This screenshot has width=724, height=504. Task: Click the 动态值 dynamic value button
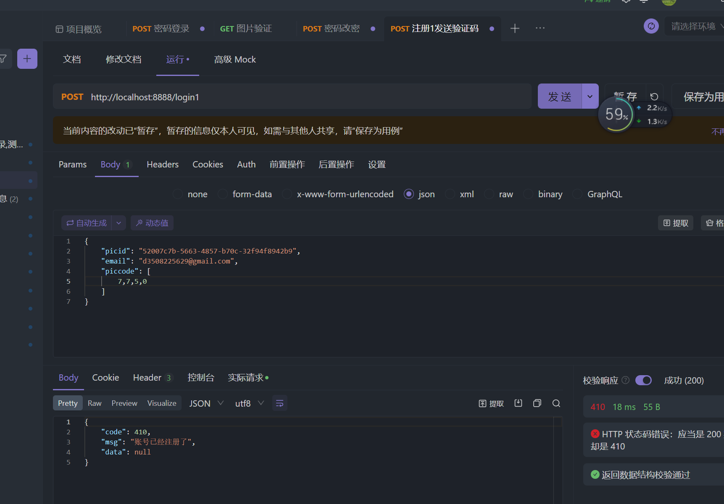click(x=152, y=223)
